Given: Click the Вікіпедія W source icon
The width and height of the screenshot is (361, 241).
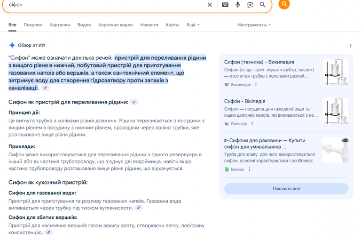Looking at the screenshot, I should [227, 124].
